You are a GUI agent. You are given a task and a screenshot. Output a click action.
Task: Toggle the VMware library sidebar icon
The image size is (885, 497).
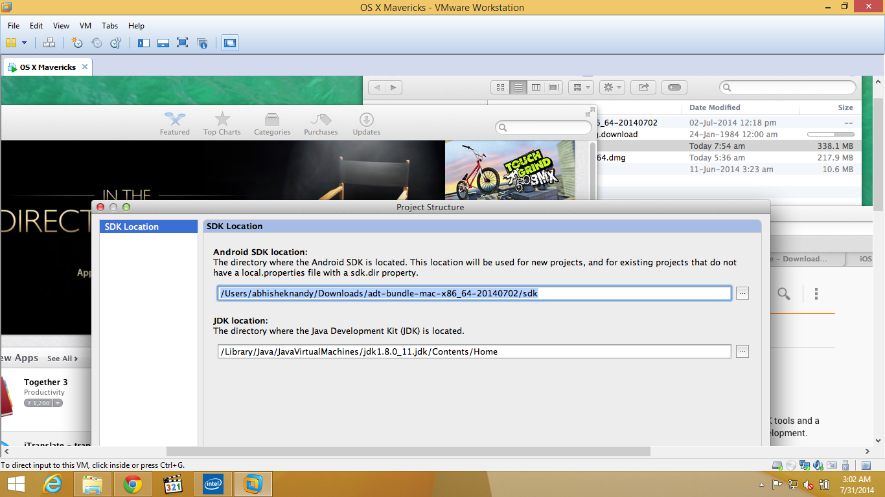pos(144,43)
